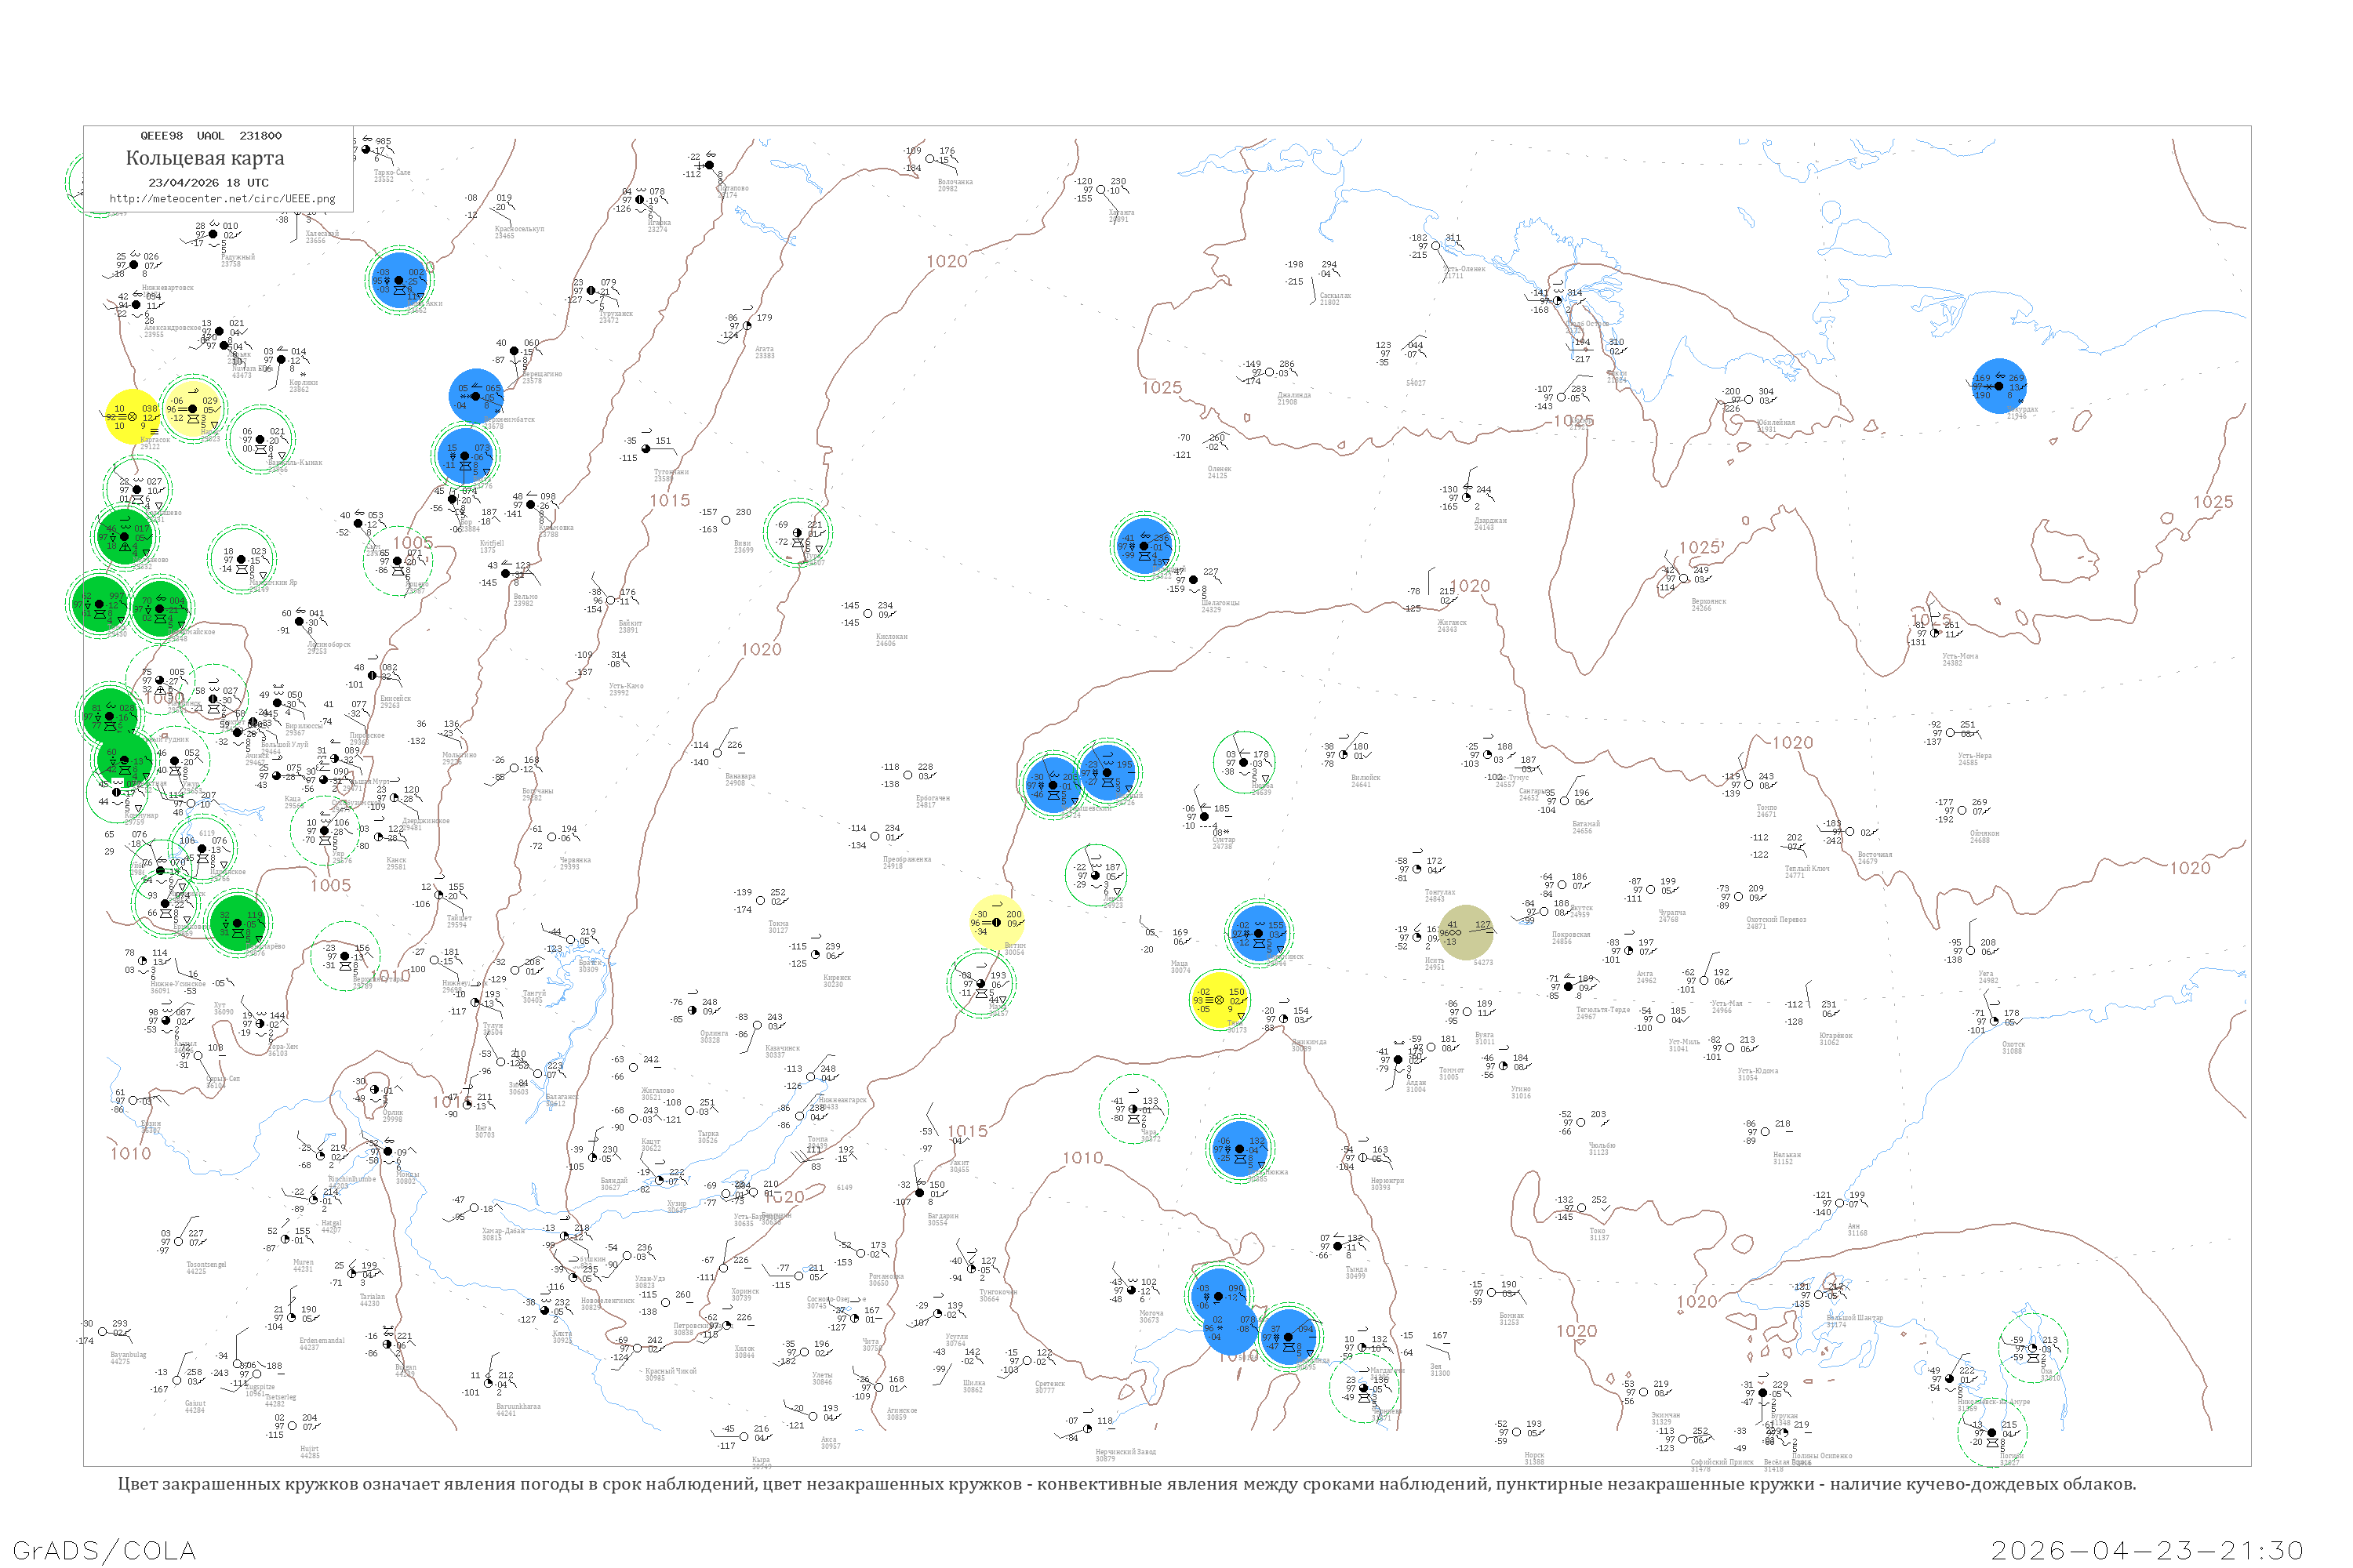This screenshot has height=1568, width=2353.
Task: Click the yellow station circle at Тяня
Action: (1219, 999)
